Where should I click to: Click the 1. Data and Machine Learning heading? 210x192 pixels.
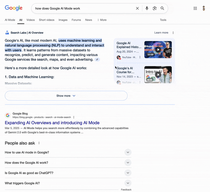pyautogui.click(x=29, y=77)
